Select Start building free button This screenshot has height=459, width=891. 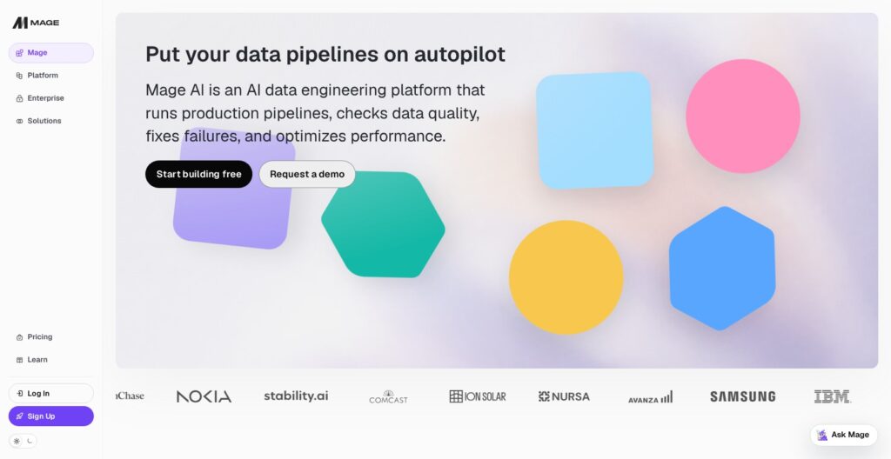click(x=199, y=175)
